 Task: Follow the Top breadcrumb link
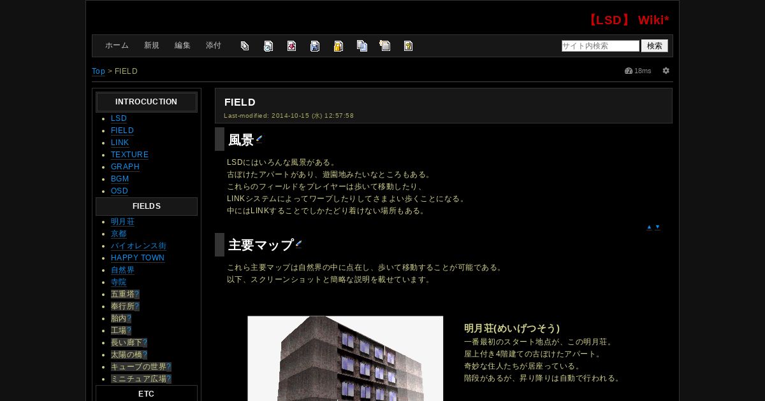click(x=98, y=71)
